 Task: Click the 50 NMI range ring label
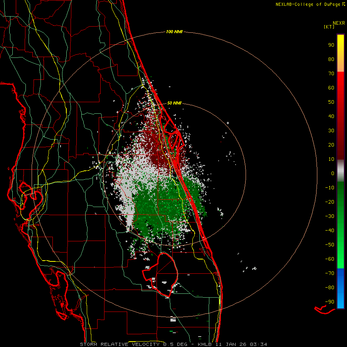tap(174, 103)
